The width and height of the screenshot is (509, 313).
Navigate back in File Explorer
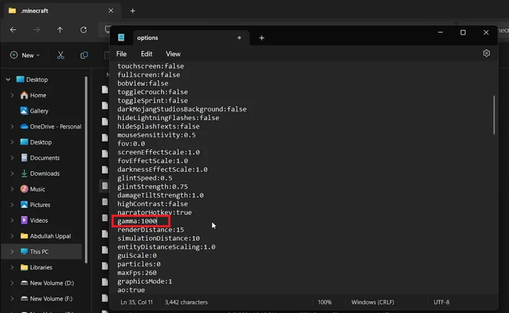click(x=13, y=30)
